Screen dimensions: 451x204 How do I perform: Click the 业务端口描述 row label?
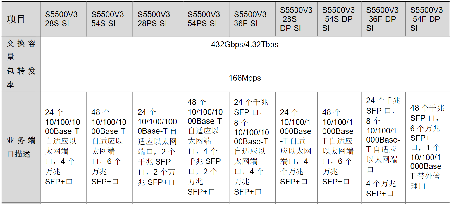[21, 147]
